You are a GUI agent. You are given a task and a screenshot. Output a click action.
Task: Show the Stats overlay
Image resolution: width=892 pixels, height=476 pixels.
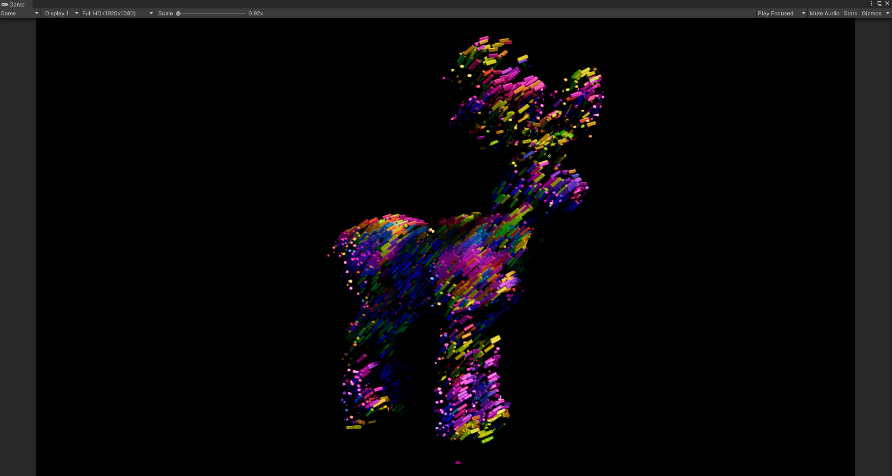click(x=850, y=13)
